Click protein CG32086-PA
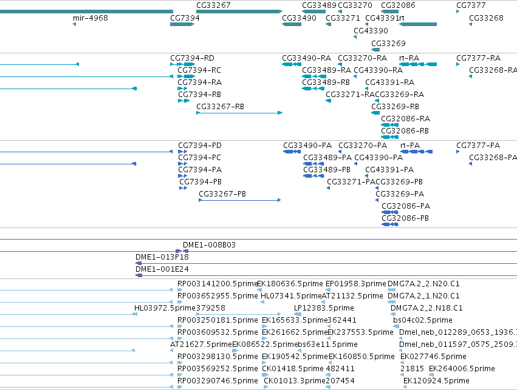Viewport: 517px width, 390px height. (406, 206)
